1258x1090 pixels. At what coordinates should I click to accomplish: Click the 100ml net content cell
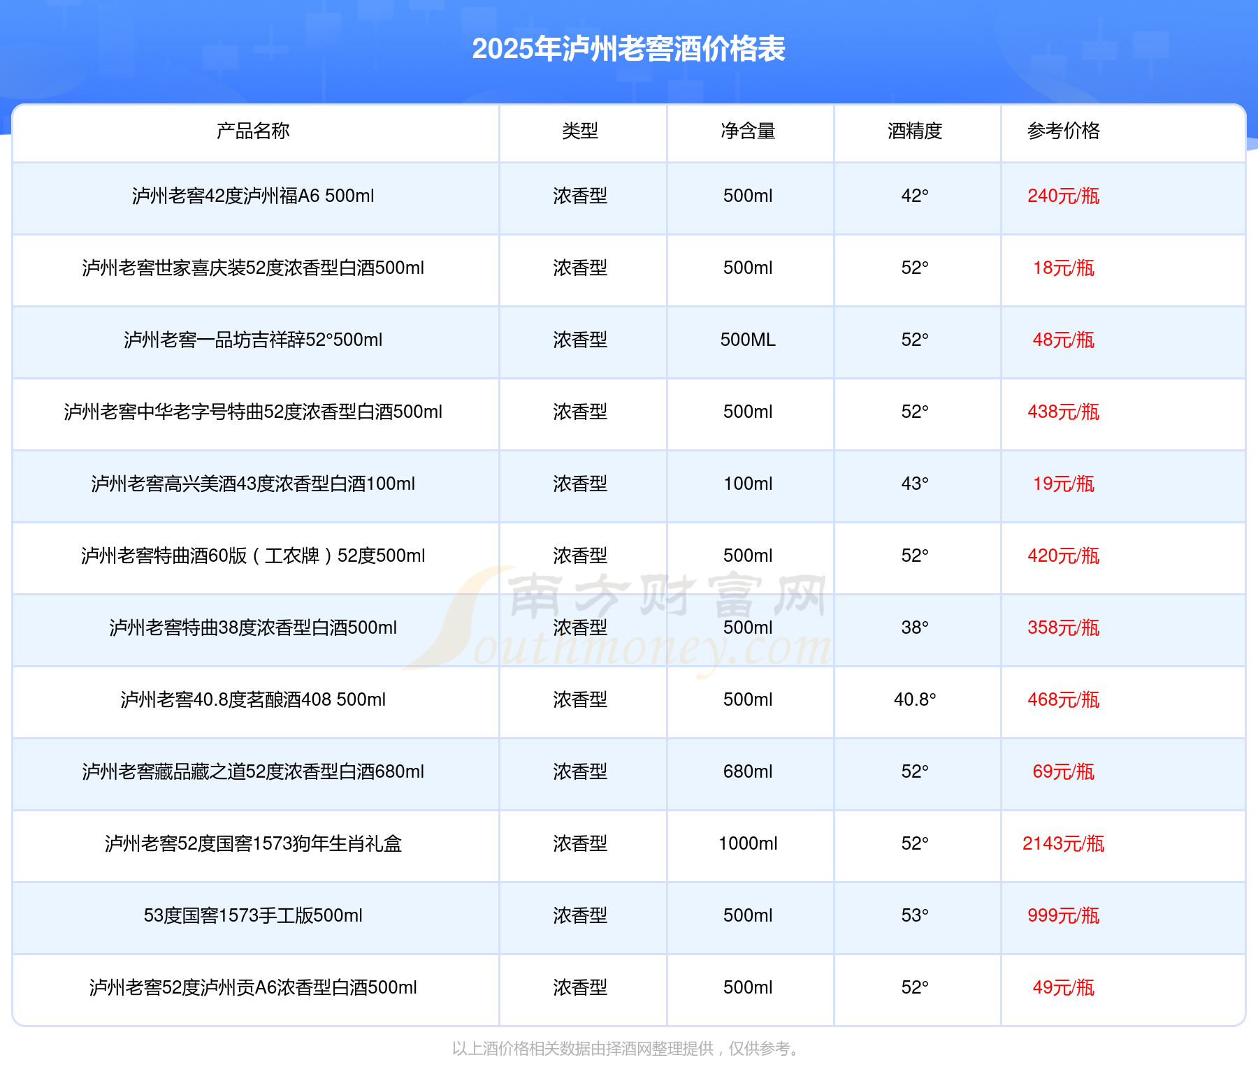748,484
